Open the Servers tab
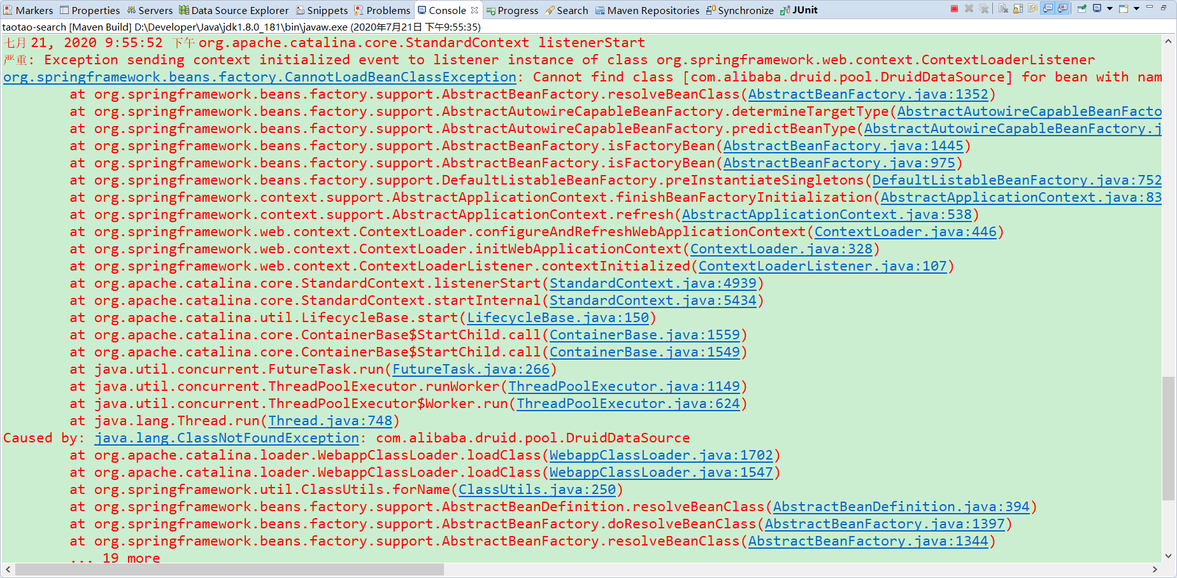The height and width of the screenshot is (578, 1177). (150, 10)
